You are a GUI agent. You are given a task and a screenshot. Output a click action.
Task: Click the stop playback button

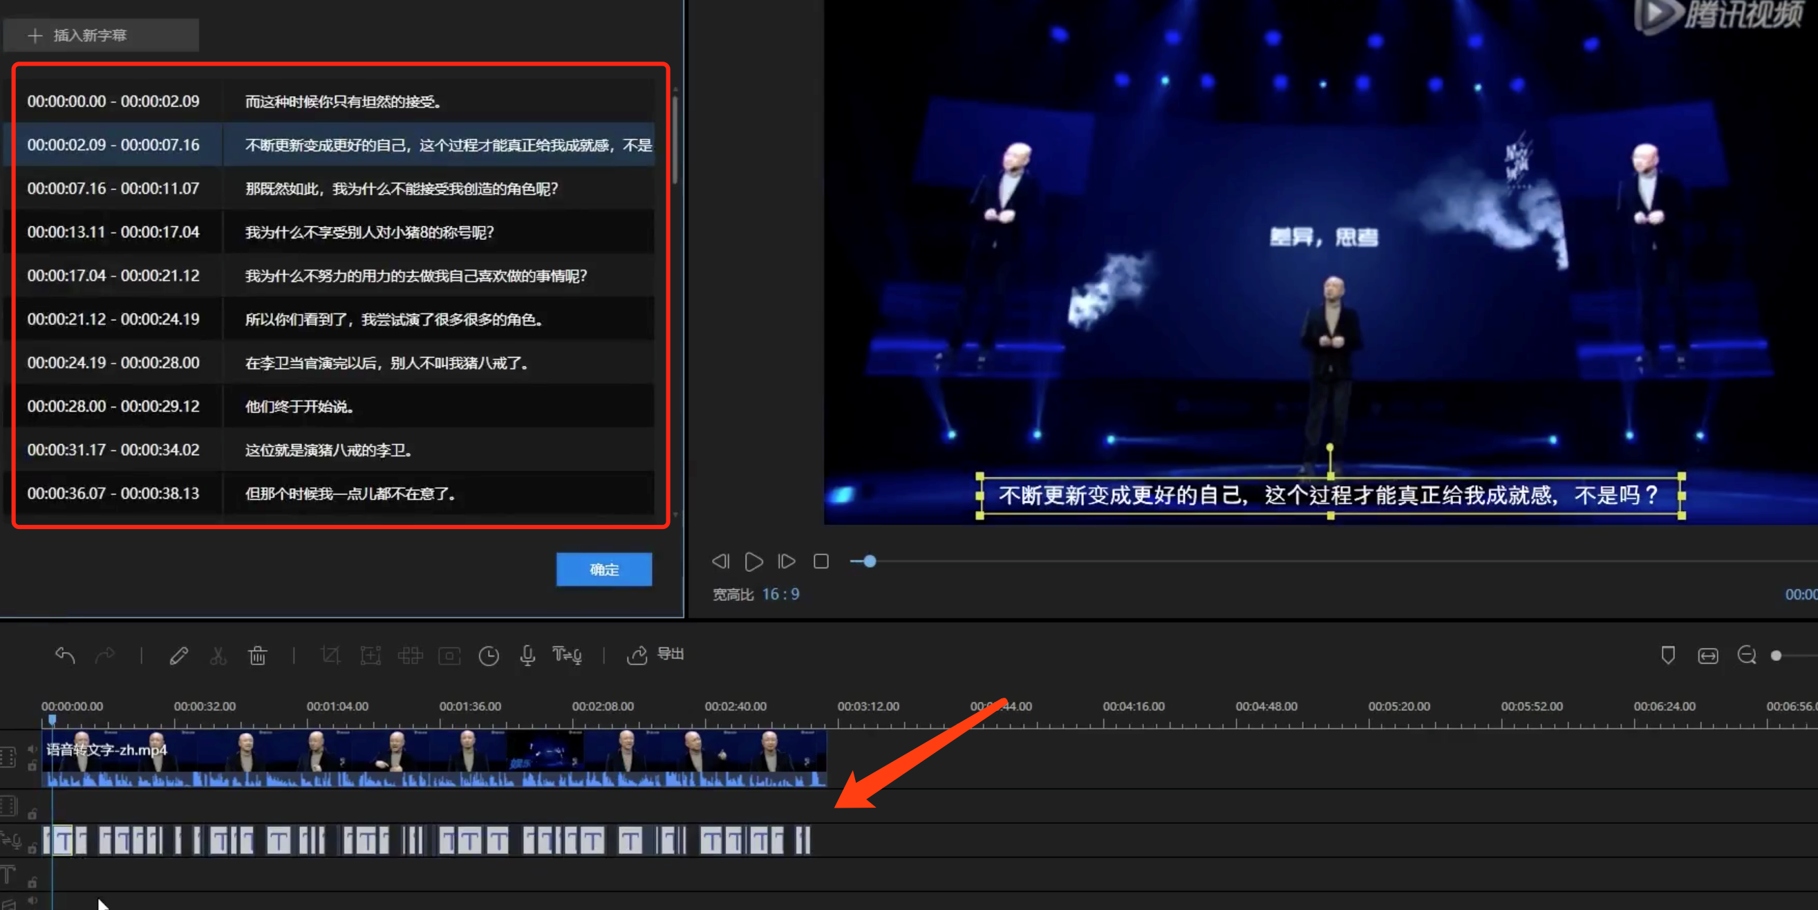coord(821,561)
